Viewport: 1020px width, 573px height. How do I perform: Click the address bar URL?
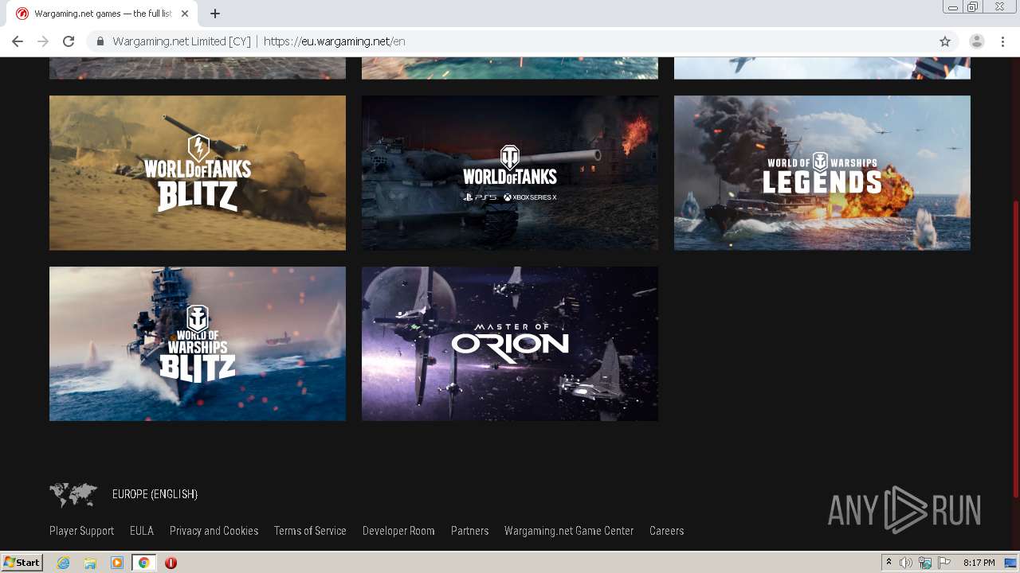[x=334, y=41]
